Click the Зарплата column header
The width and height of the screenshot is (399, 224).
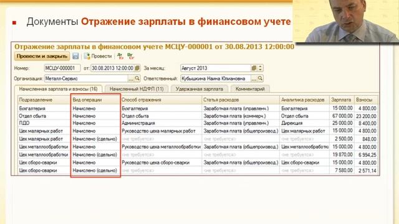coord(342,100)
